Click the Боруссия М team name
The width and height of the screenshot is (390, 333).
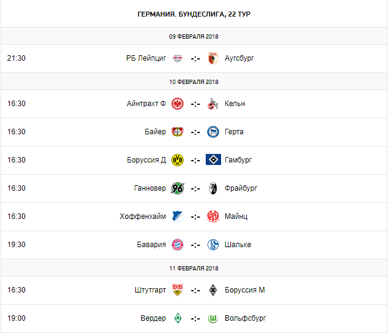(244, 290)
